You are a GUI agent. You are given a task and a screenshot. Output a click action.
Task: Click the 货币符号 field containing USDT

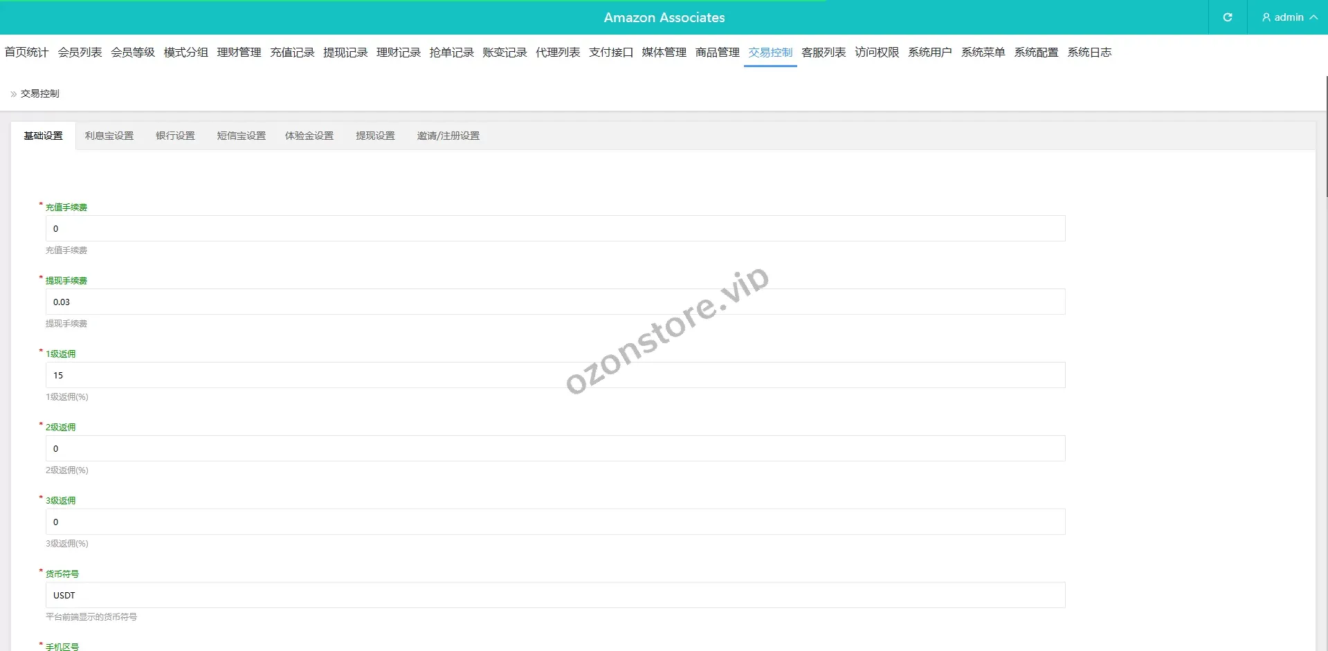[555, 596]
